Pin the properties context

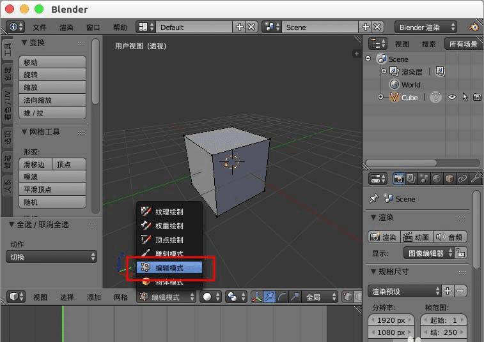pos(374,198)
